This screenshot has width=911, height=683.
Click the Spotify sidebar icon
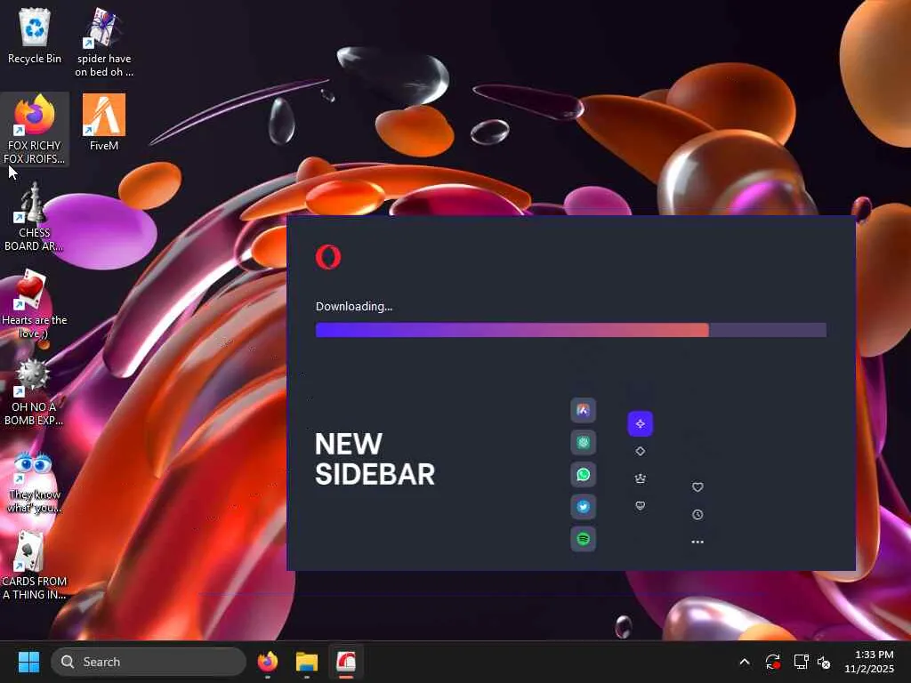pyautogui.click(x=583, y=539)
